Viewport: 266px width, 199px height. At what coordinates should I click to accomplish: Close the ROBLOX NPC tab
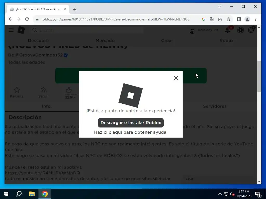point(65,9)
